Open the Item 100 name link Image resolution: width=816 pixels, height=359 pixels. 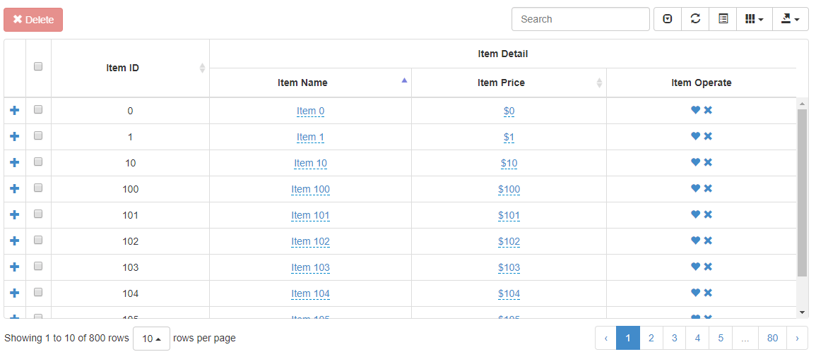pos(311,189)
